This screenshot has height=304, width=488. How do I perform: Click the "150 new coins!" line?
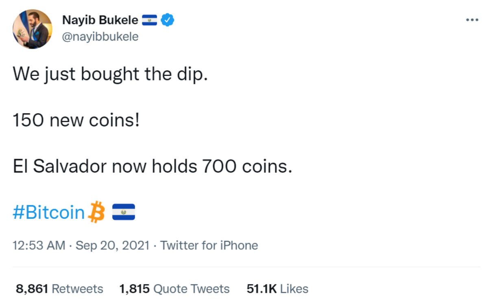coord(76,121)
